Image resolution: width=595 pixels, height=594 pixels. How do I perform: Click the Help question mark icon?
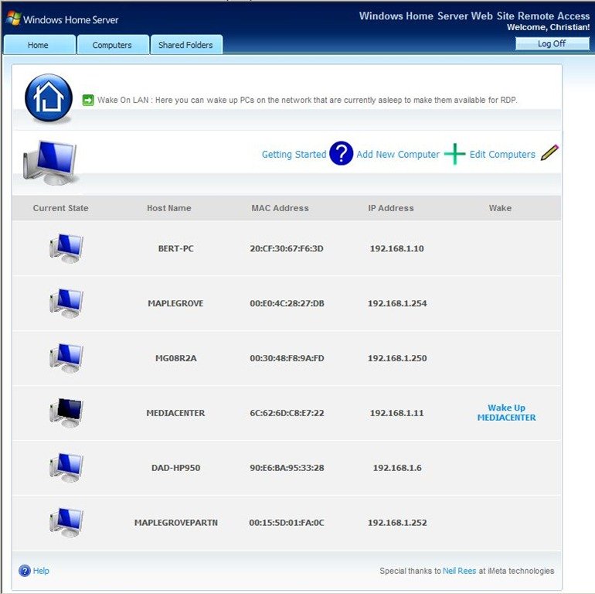25,571
